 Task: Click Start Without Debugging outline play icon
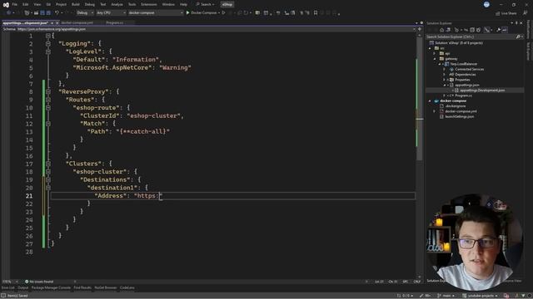[223, 13]
